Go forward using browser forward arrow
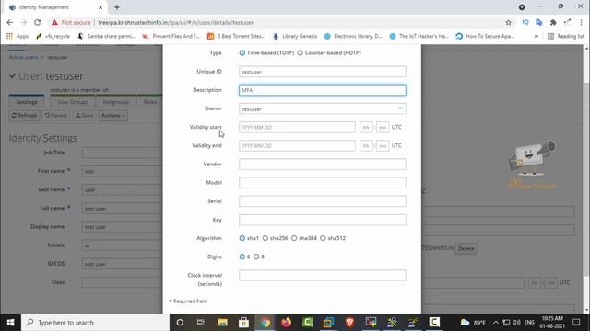This screenshot has height=331, width=590. point(23,22)
